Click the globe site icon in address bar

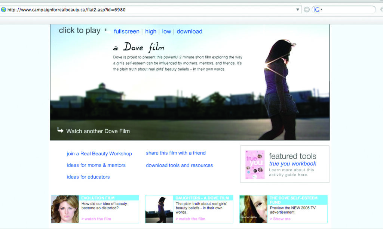point(4,10)
